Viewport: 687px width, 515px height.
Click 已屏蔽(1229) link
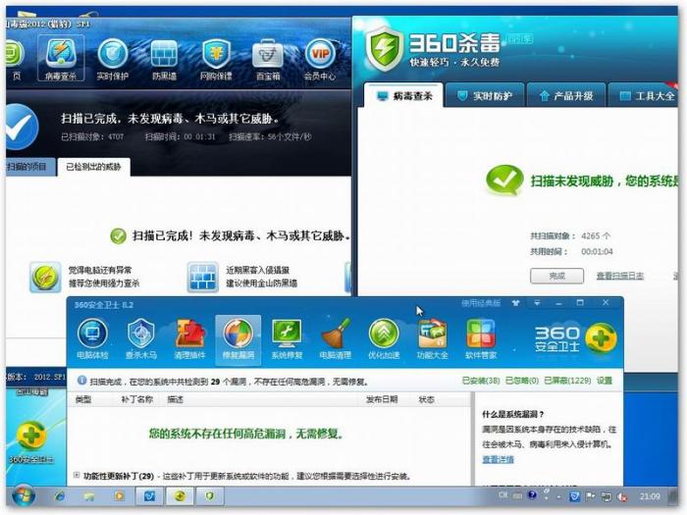(567, 381)
